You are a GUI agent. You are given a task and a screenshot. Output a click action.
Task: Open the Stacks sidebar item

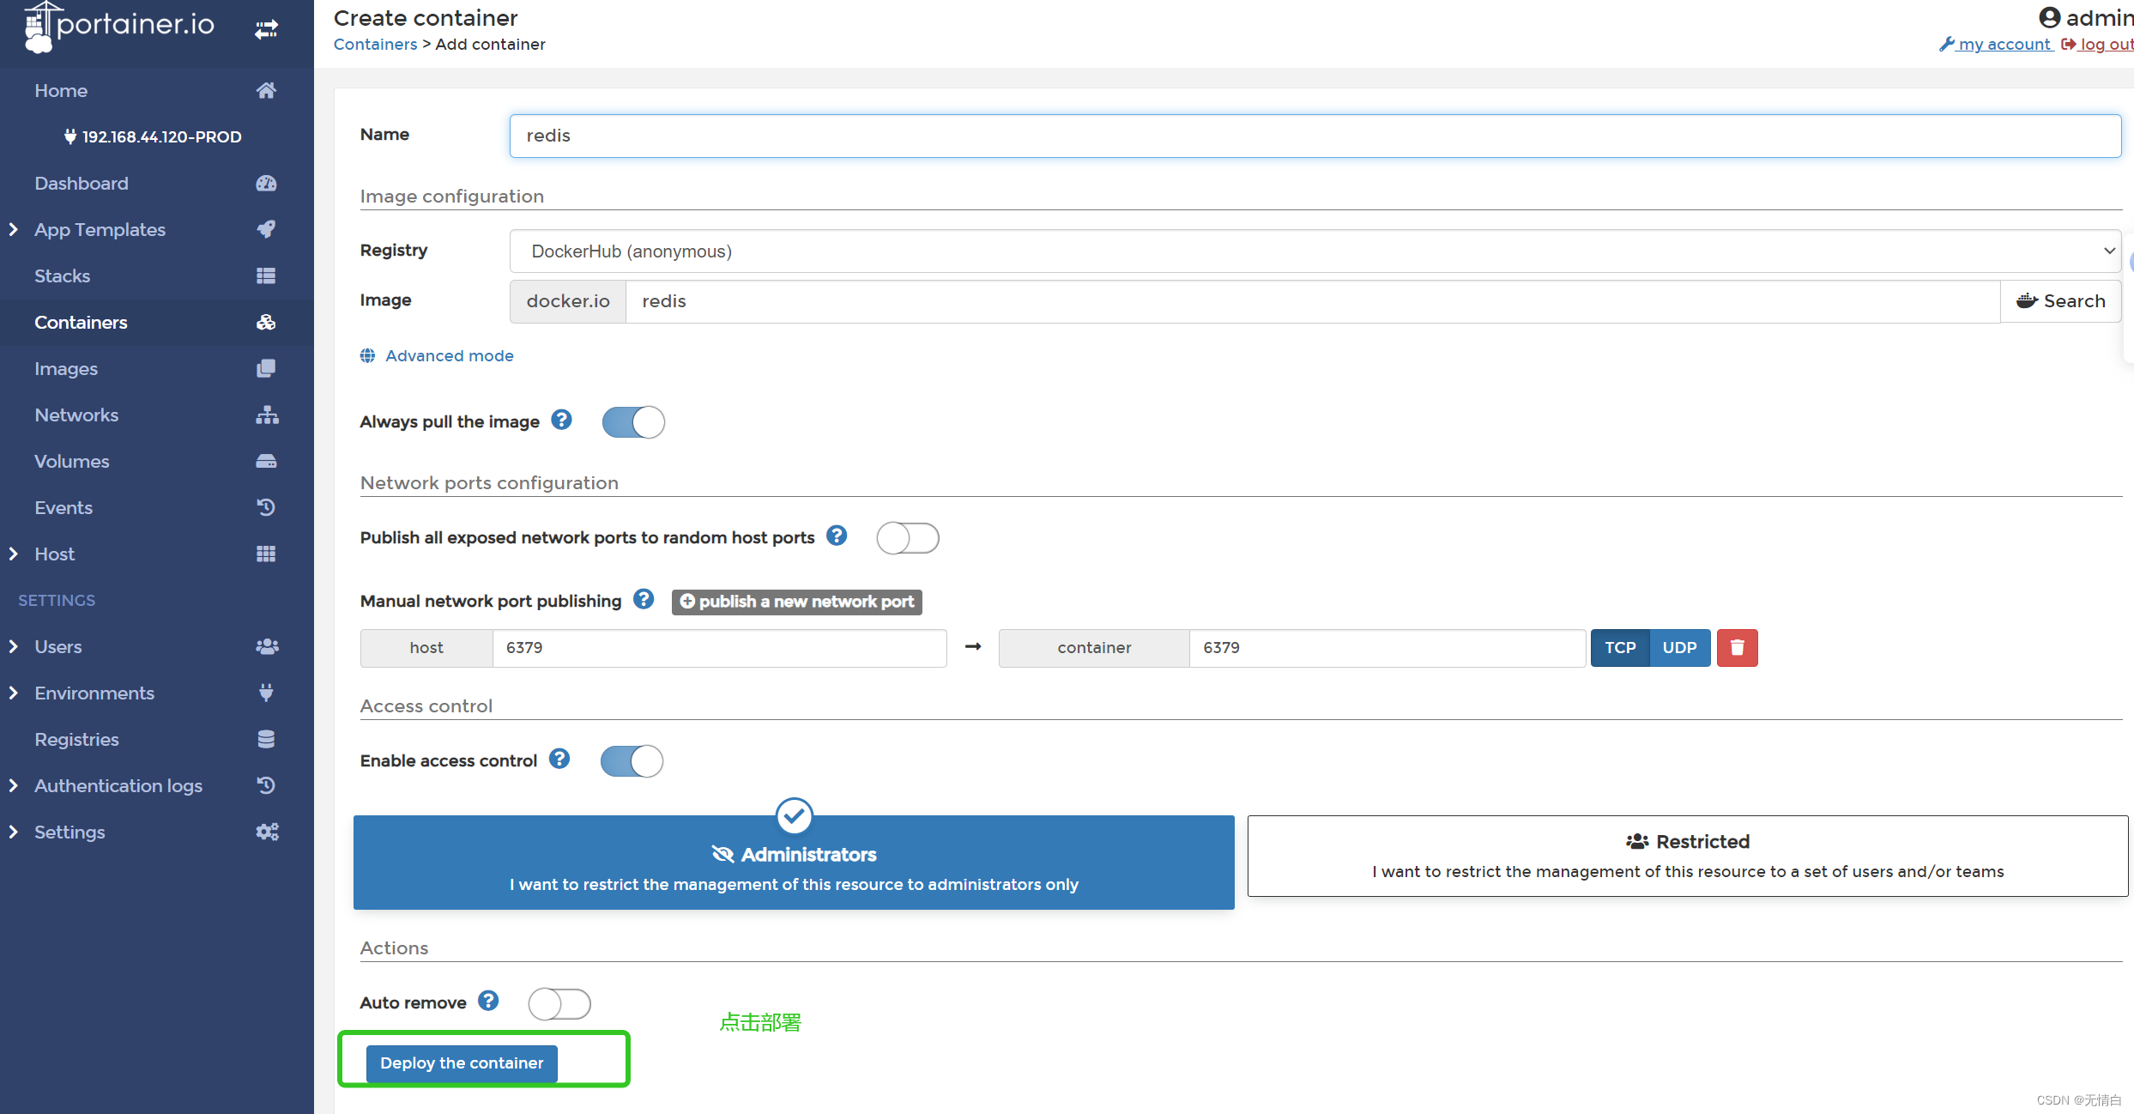pos(157,275)
